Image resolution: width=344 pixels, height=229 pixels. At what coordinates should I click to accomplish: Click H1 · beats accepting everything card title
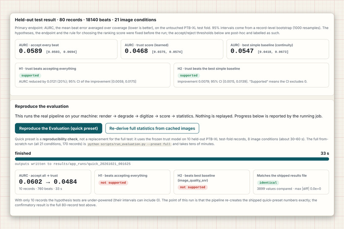pos(122,176)
